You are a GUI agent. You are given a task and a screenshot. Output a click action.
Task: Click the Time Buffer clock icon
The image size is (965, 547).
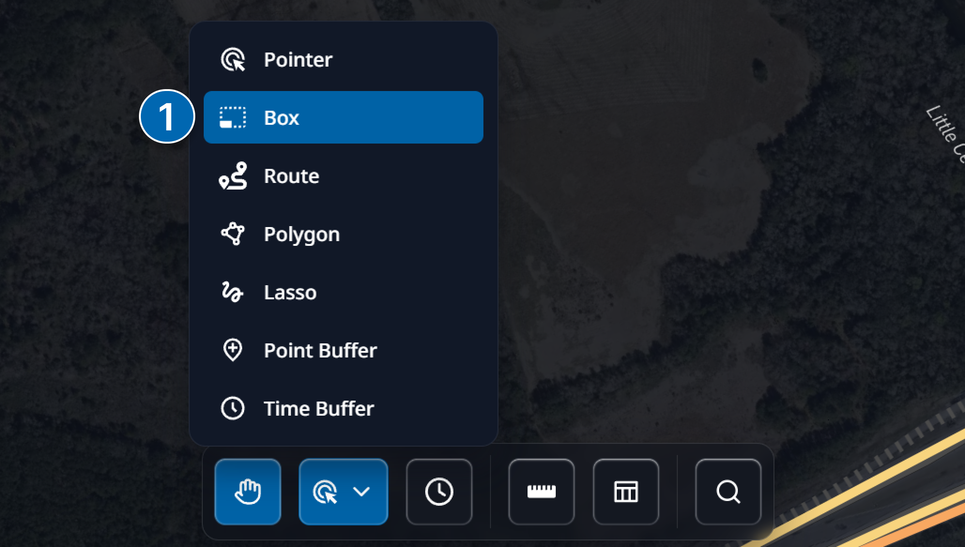[x=233, y=408]
